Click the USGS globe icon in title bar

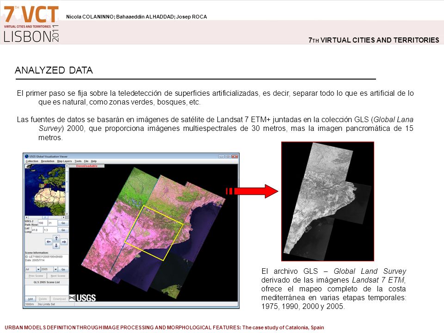(27, 156)
